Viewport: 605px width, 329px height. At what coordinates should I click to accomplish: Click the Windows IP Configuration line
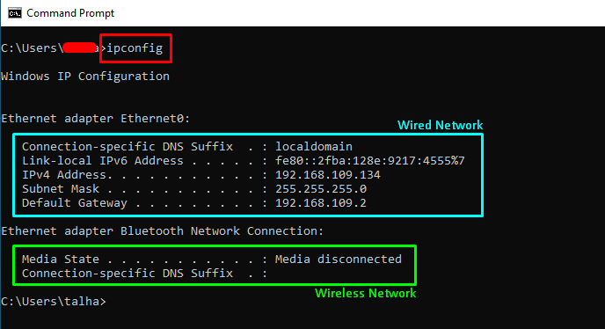tap(85, 76)
